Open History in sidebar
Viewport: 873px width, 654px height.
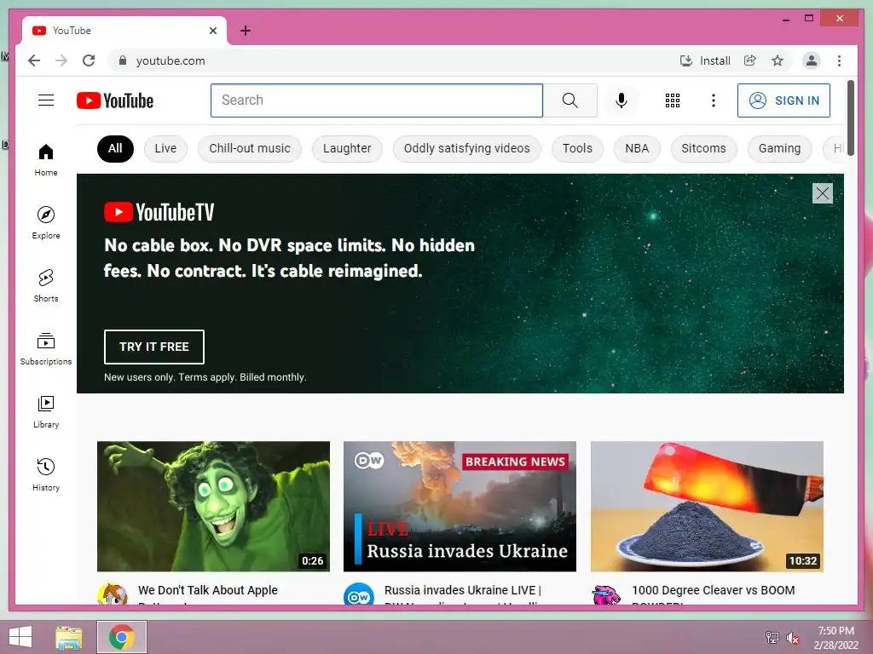tap(46, 475)
